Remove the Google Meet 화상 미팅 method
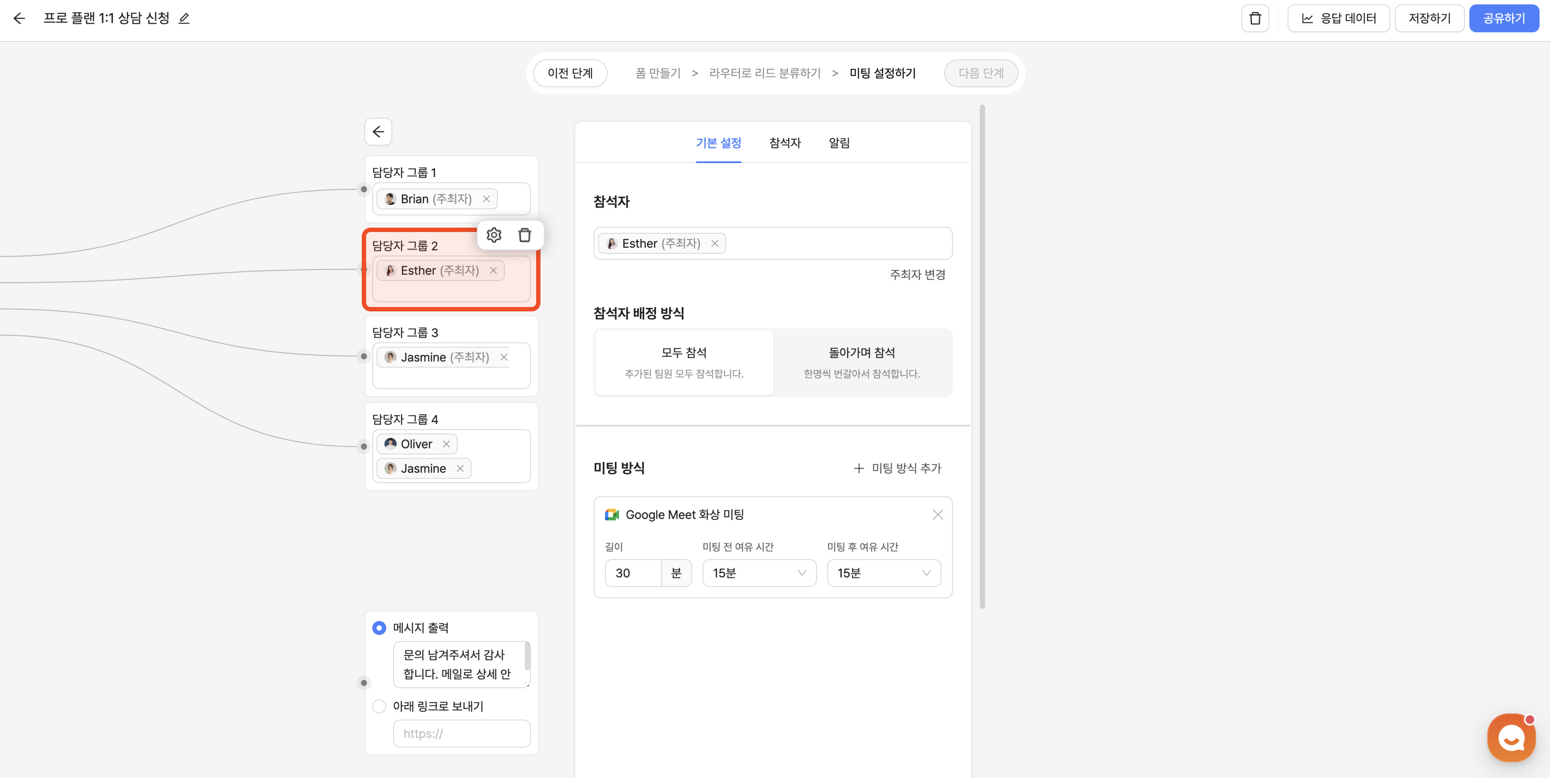Screen dimensions: 1550x778 [x=937, y=514]
